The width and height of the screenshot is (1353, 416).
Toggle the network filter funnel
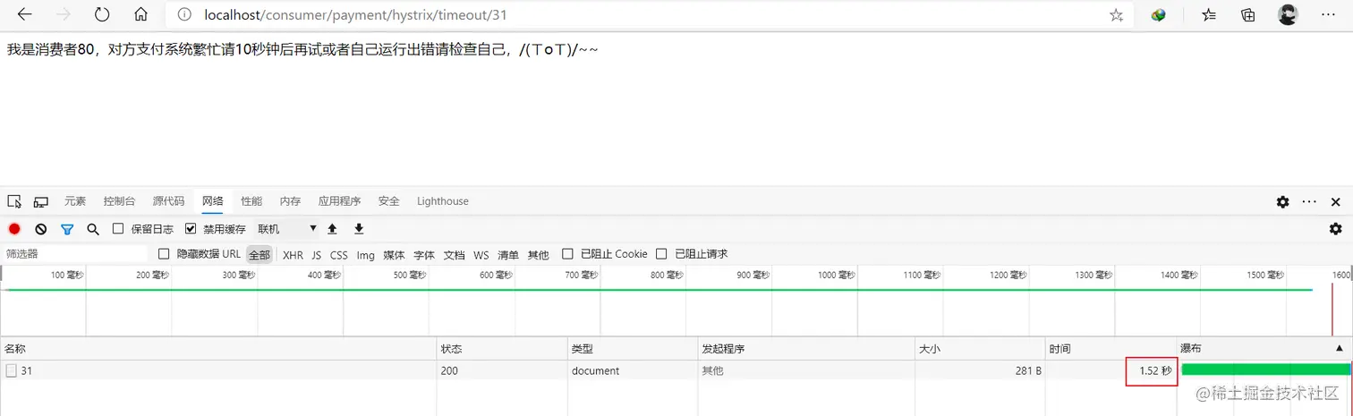pos(67,229)
